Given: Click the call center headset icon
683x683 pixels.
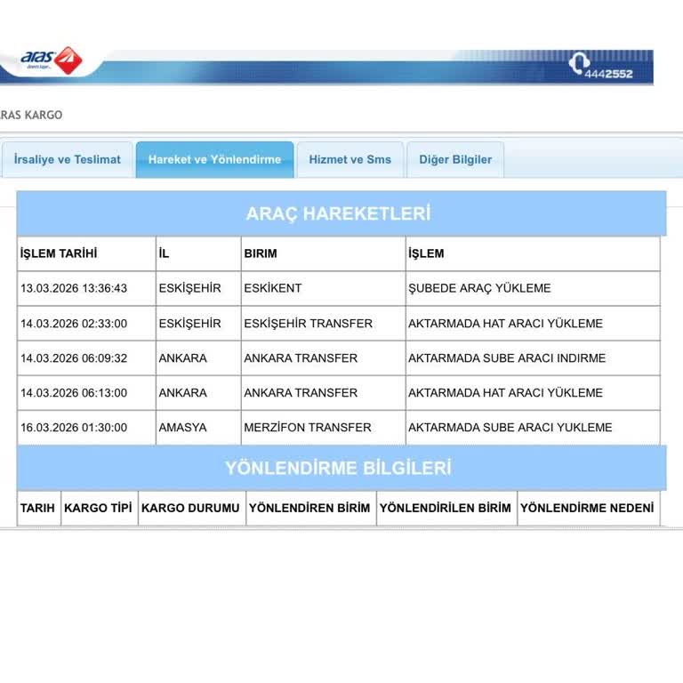Looking at the screenshot, I should pos(579,64).
